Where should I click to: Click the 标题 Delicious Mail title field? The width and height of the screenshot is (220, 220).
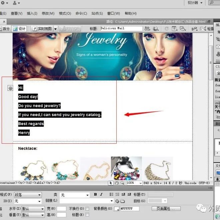coord(121,28)
